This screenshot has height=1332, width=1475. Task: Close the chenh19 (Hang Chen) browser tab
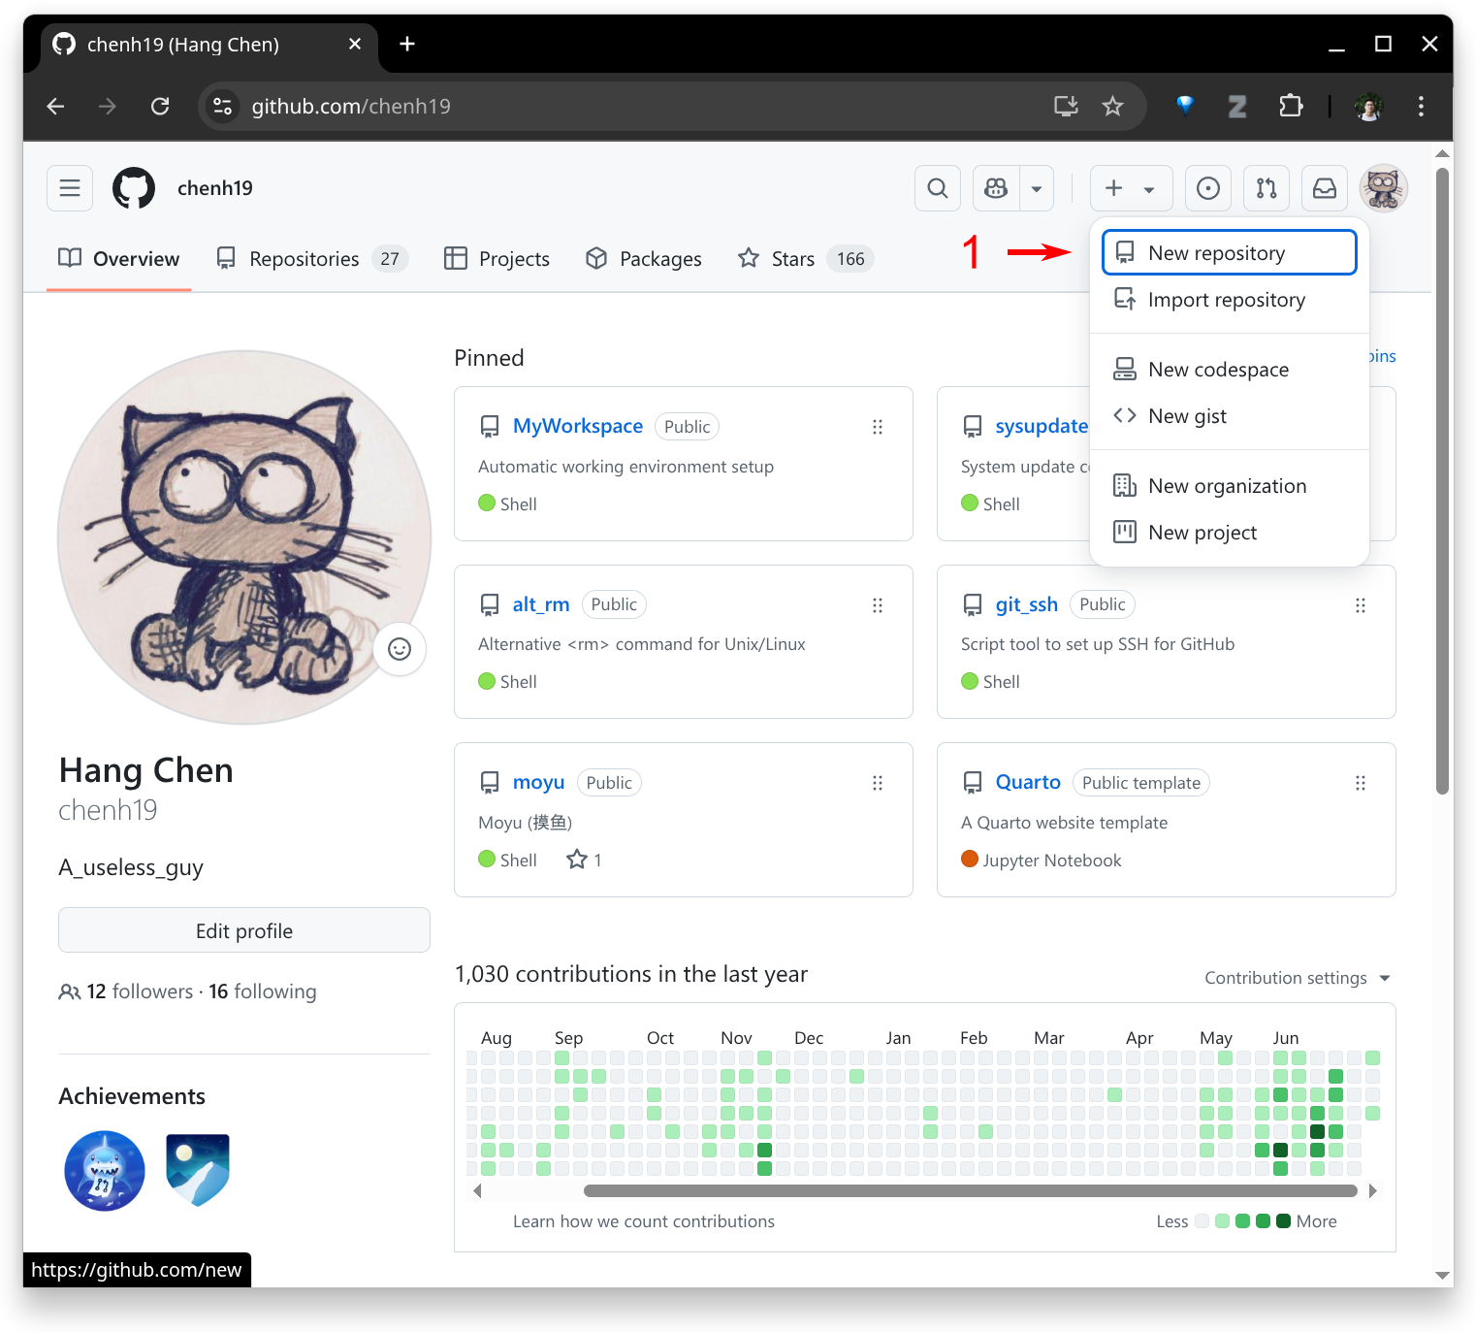pyautogui.click(x=355, y=44)
